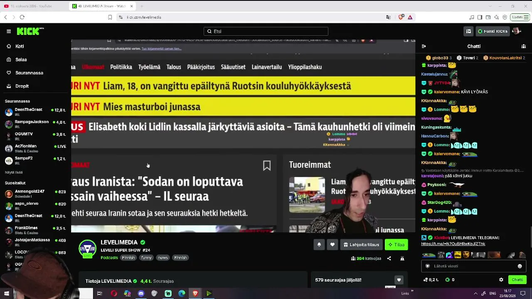Click the heart in the follower goal card
This screenshot has width=532, height=299.
pos(399,280)
